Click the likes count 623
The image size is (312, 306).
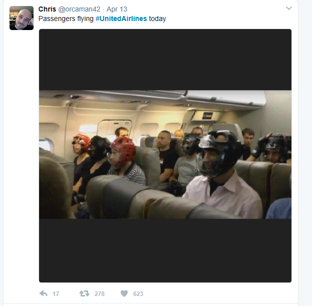coord(138,293)
